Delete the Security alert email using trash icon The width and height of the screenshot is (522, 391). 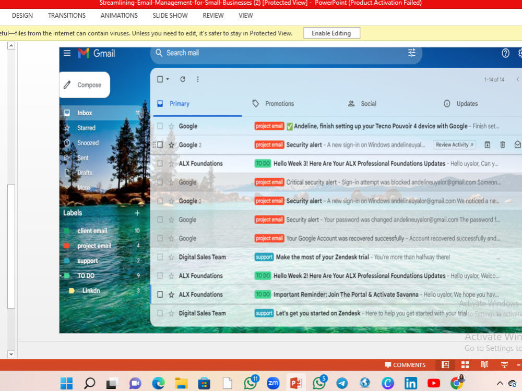tap(503, 144)
